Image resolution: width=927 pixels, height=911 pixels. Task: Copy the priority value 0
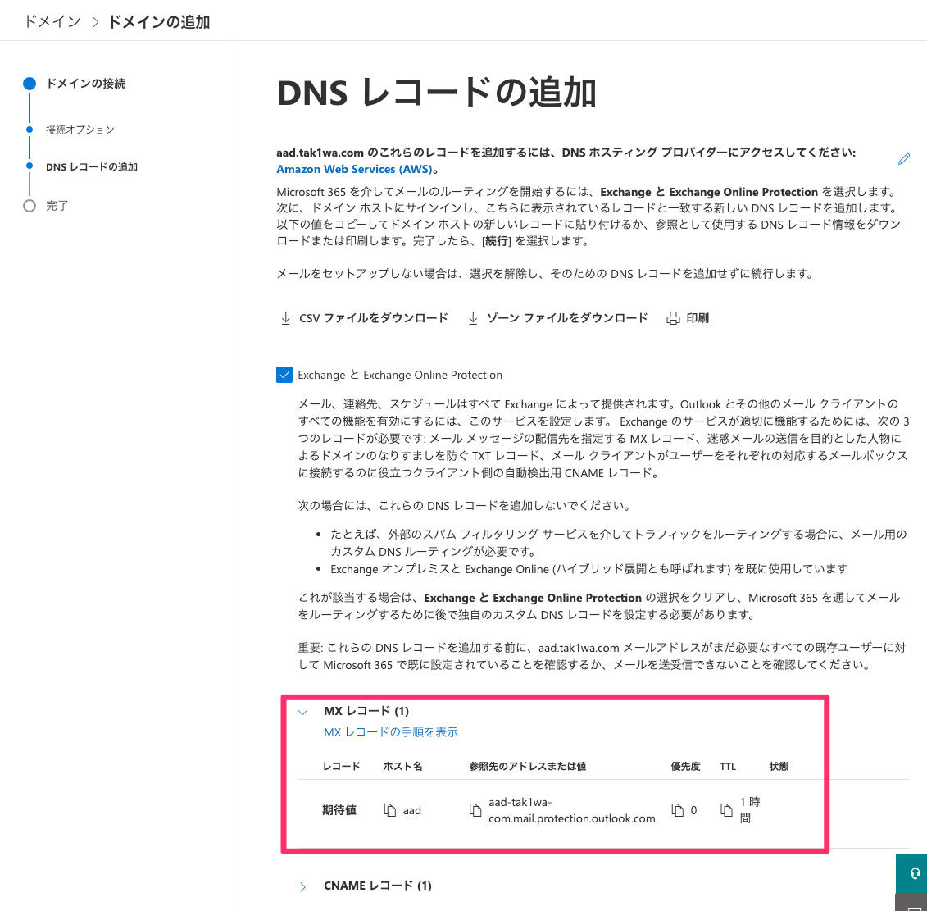click(677, 810)
